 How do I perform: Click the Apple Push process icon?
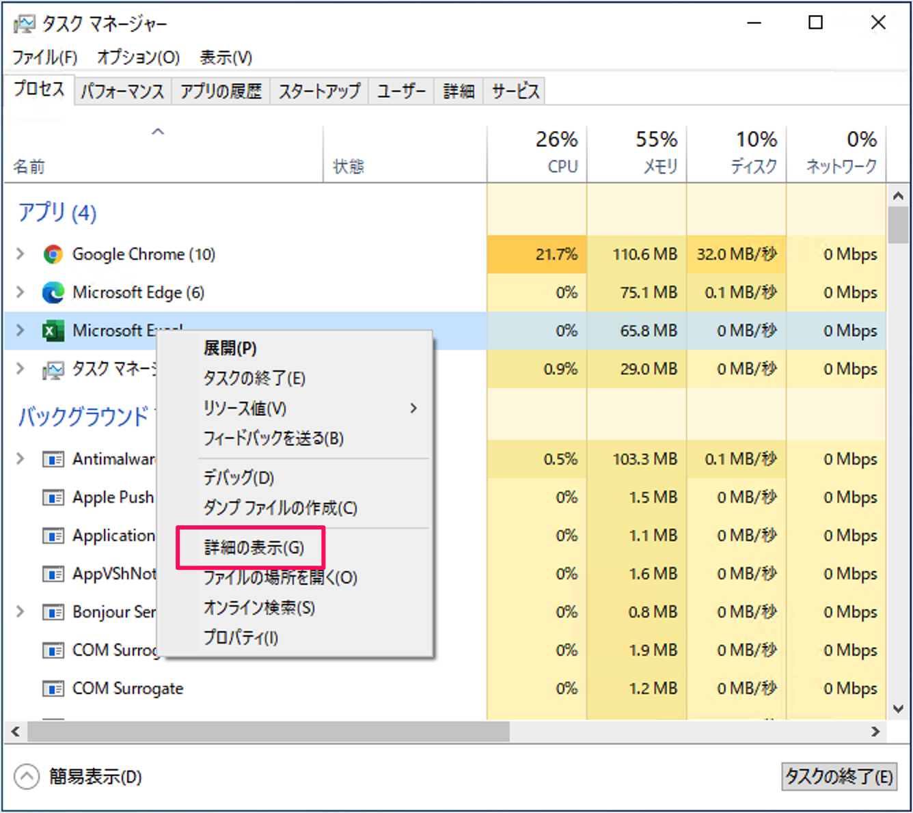click(53, 497)
